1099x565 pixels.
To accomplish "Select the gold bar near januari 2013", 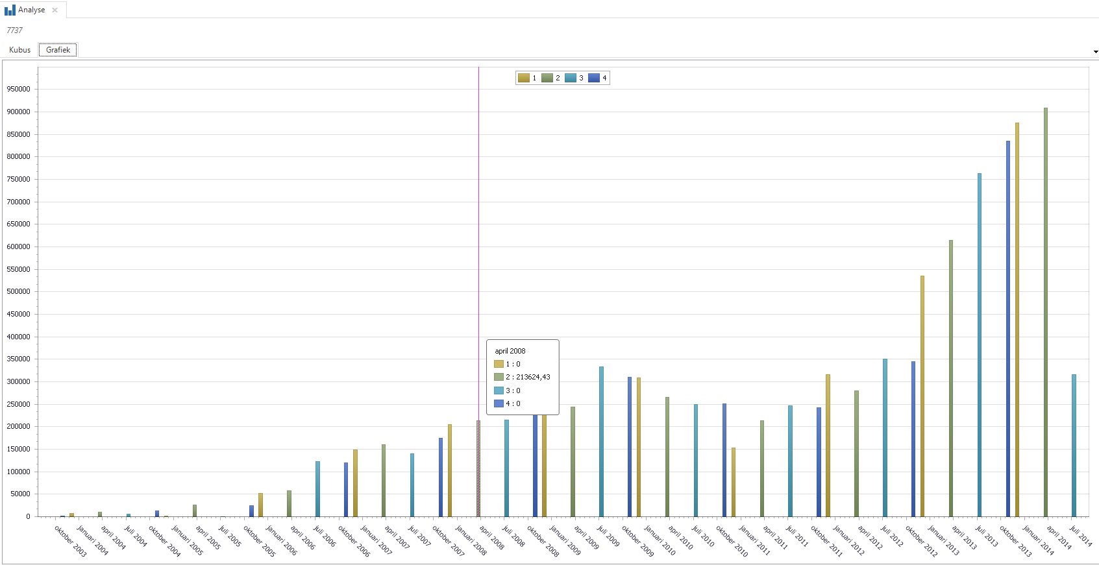I will tap(922, 396).
